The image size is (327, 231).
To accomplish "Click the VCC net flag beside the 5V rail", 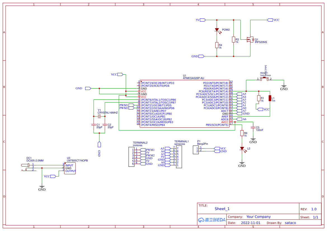I will 270,20.
